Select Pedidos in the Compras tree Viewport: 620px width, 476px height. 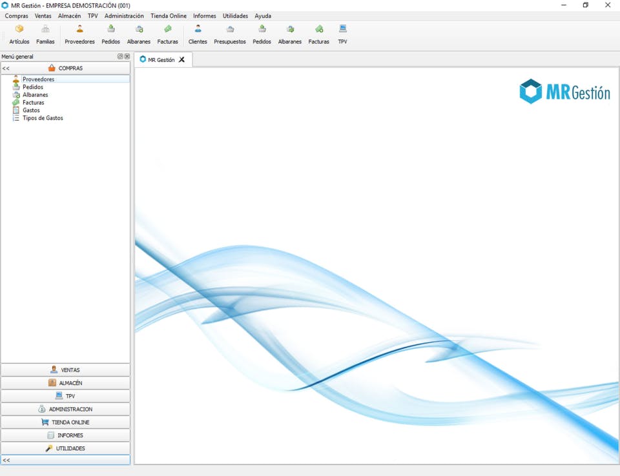pos(33,87)
